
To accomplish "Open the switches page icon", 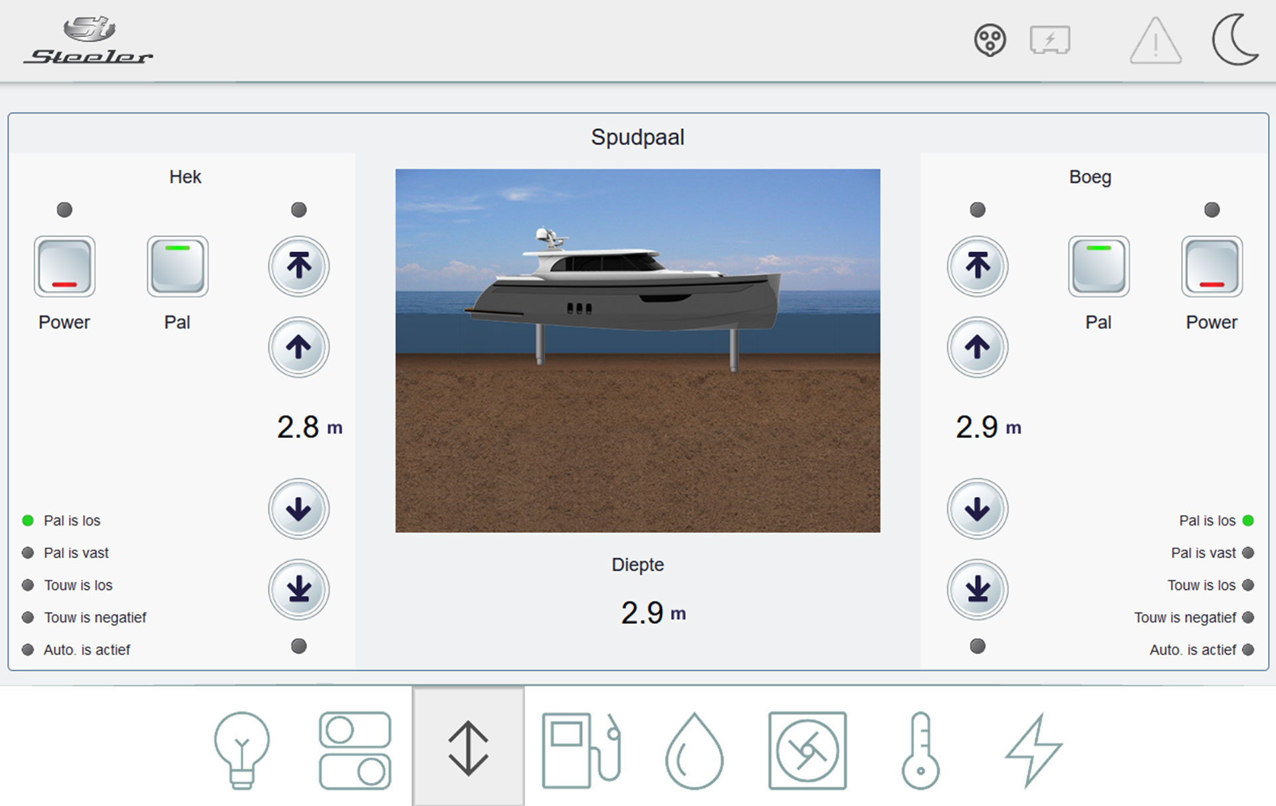I will coord(355,750).
